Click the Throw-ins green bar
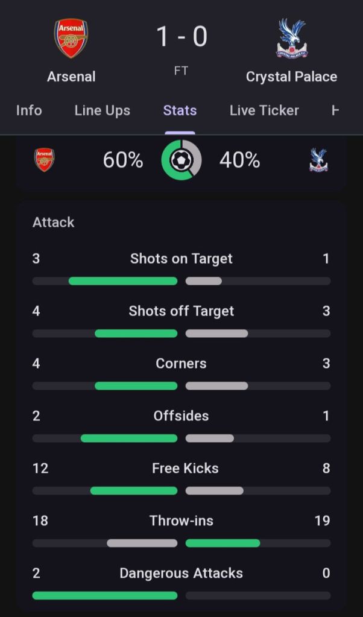This screenshot has height=617, width=363. 223,543
